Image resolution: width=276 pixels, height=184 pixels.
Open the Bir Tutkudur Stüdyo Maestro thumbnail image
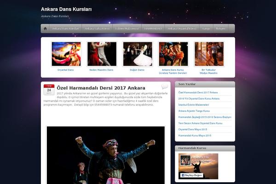pyautogui.click(x=209, y=54)
